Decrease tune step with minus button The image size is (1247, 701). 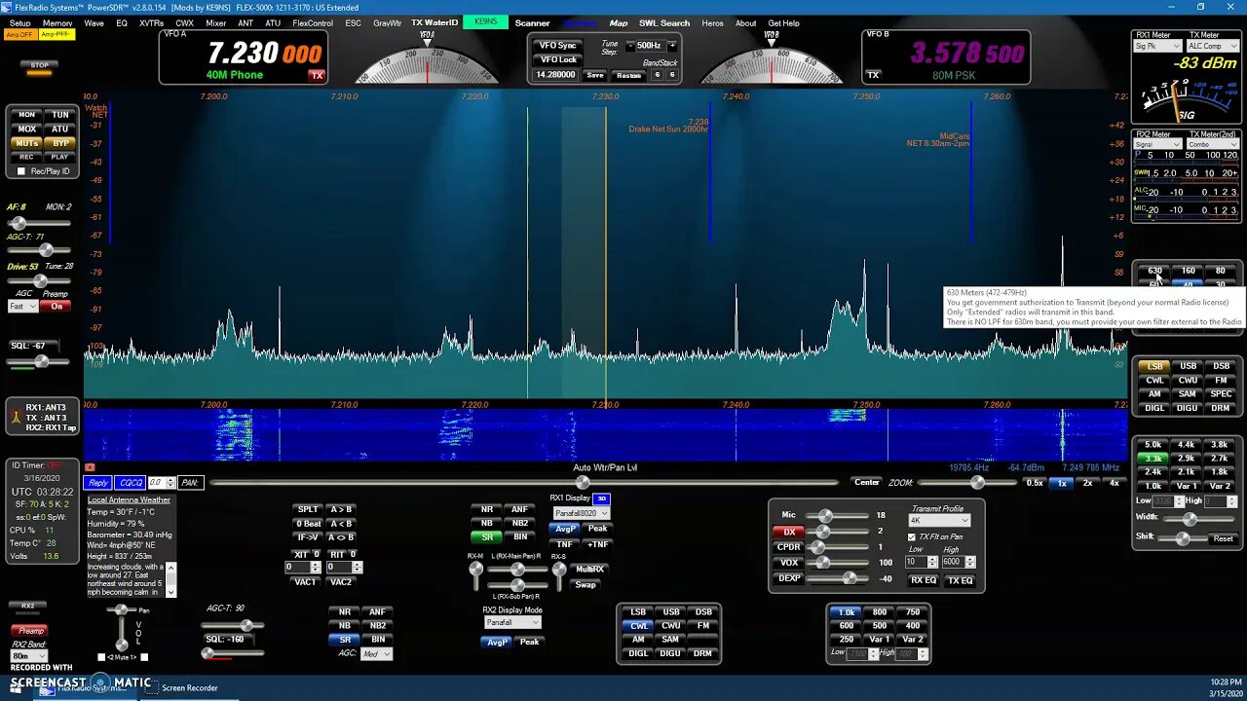pos(630,46)
